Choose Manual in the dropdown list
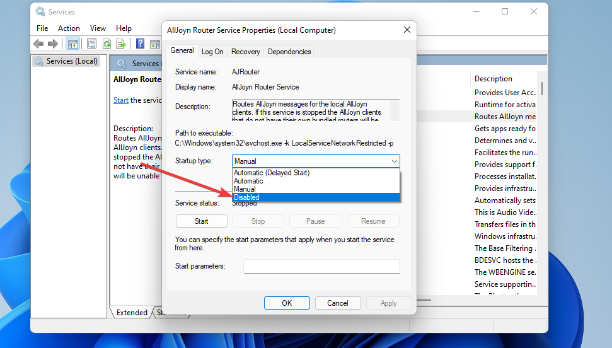The width and height of the screenshot is (612, 348). 316,189
